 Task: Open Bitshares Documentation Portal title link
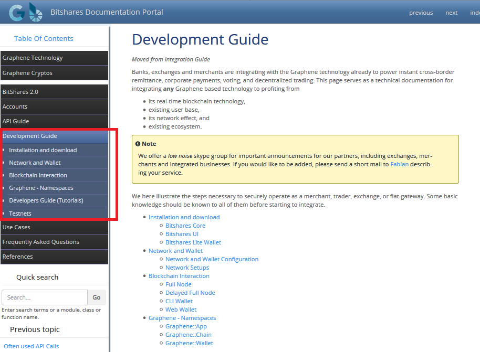click(107, 12)
